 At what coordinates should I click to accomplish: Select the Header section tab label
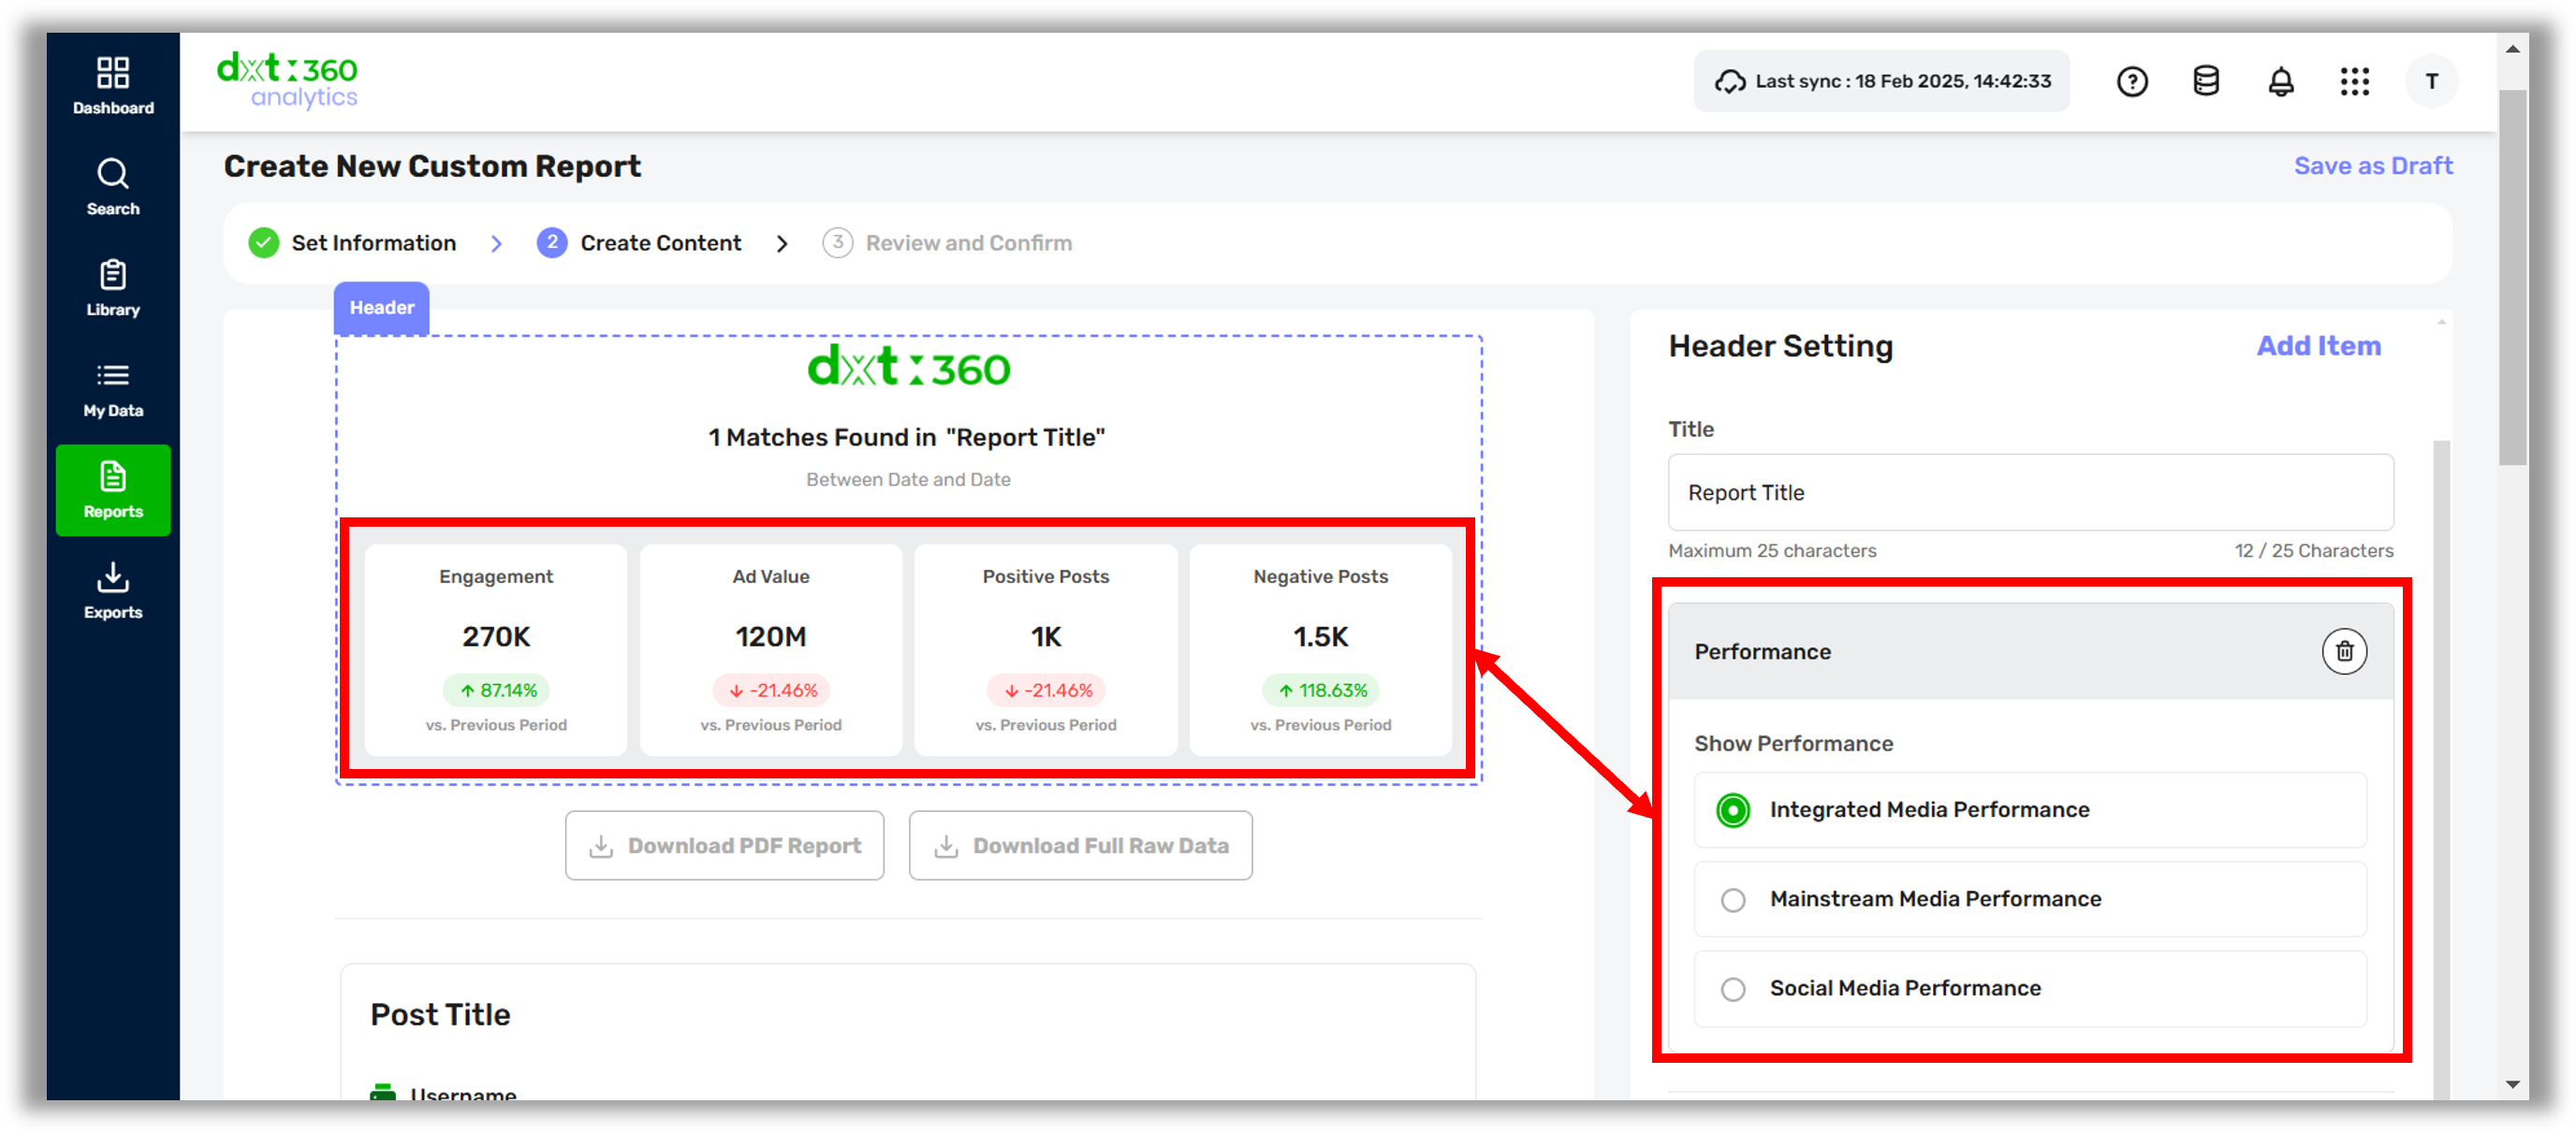382,308
